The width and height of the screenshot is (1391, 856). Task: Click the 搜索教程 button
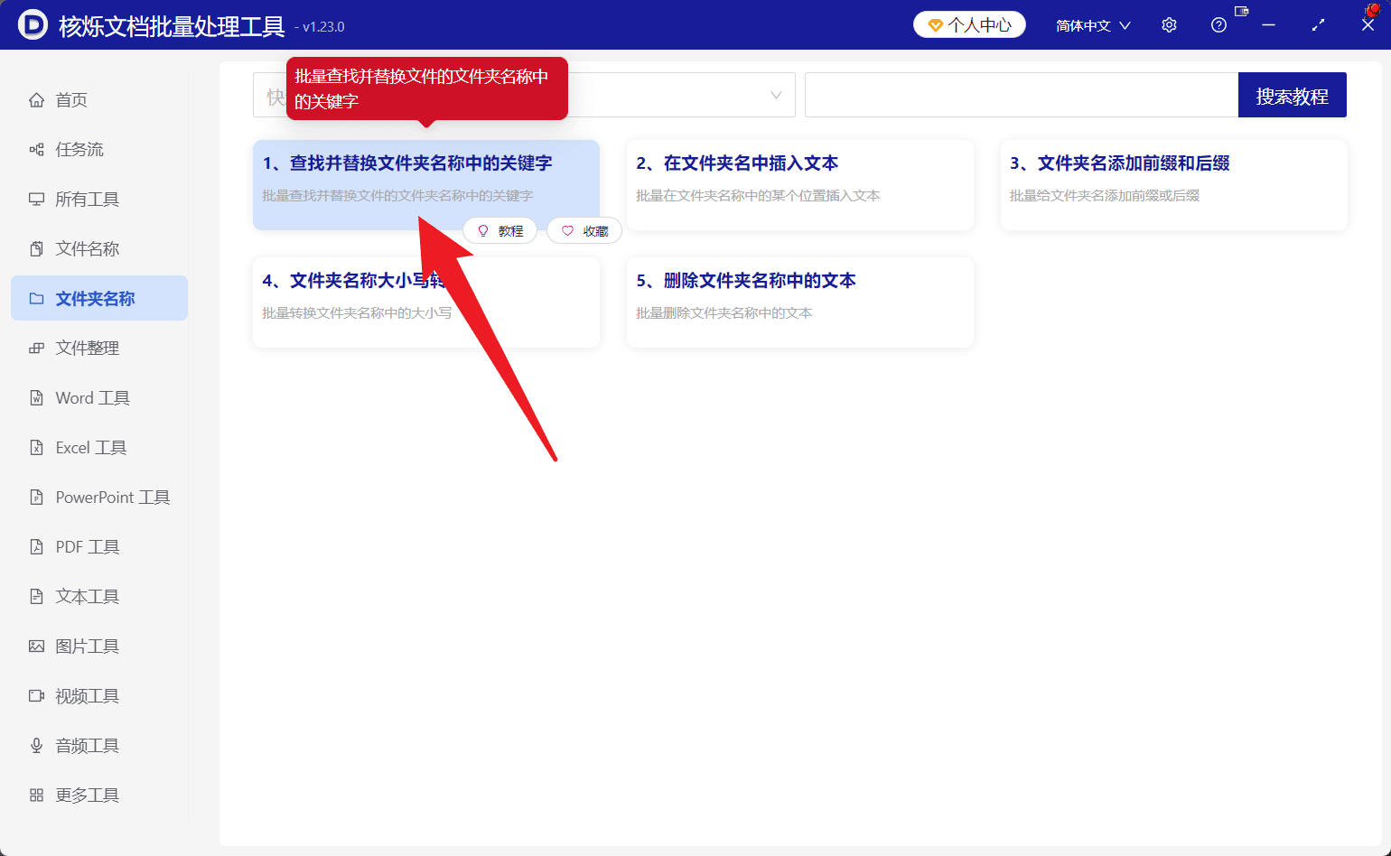coord(1293,95)
